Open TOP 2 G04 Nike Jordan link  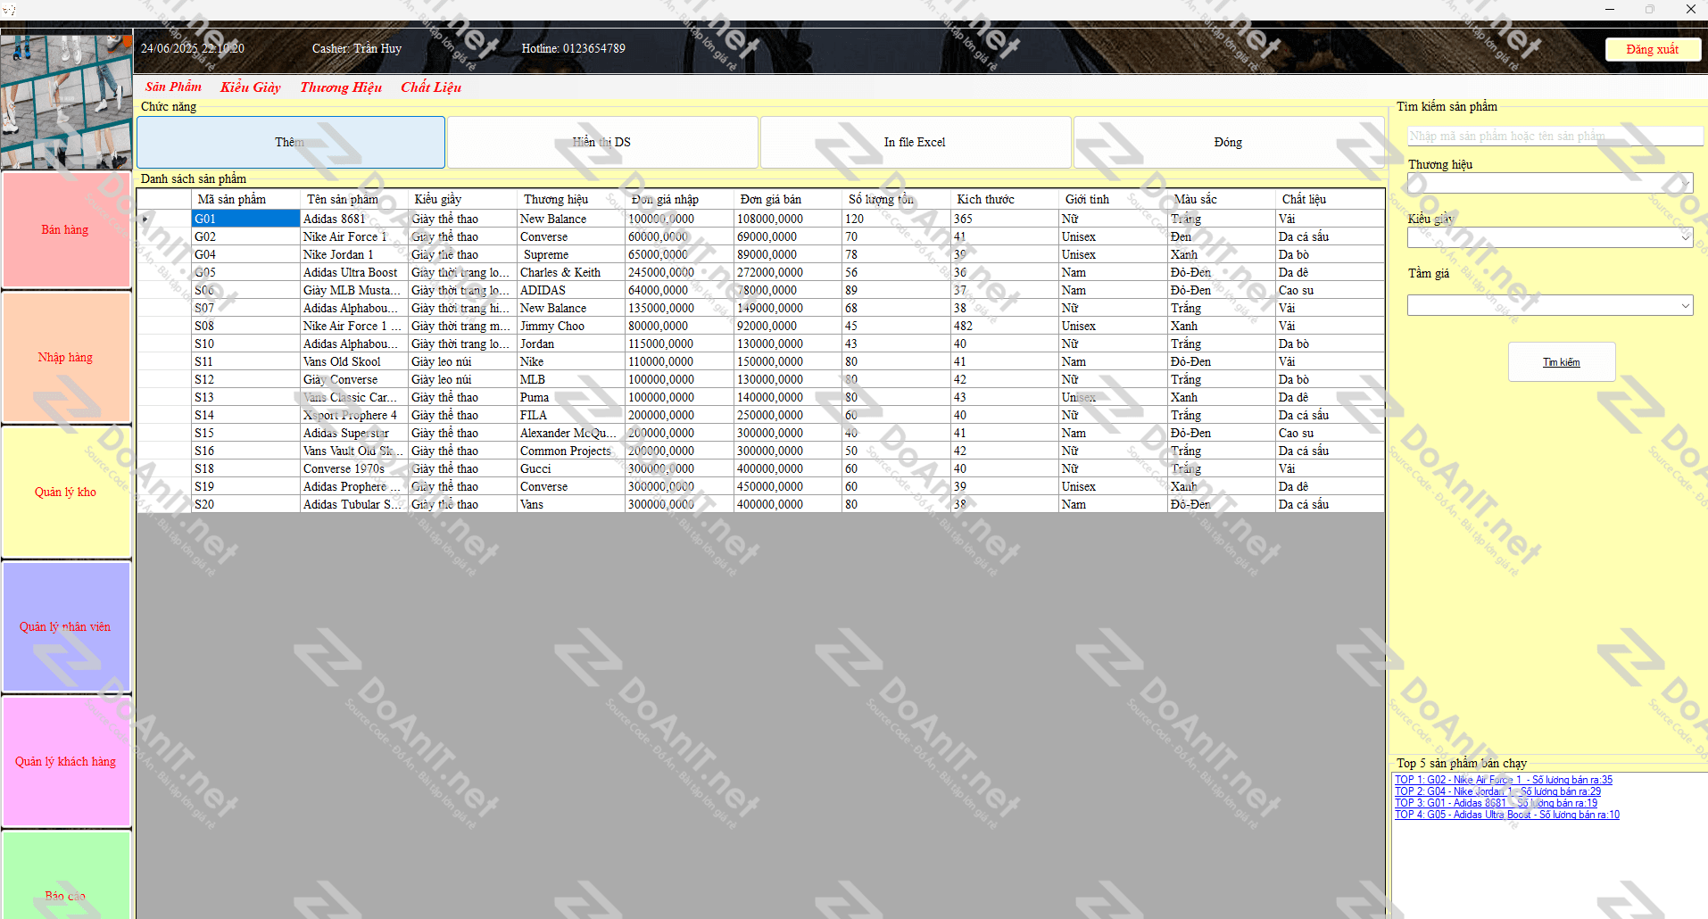coord(1497,791)
